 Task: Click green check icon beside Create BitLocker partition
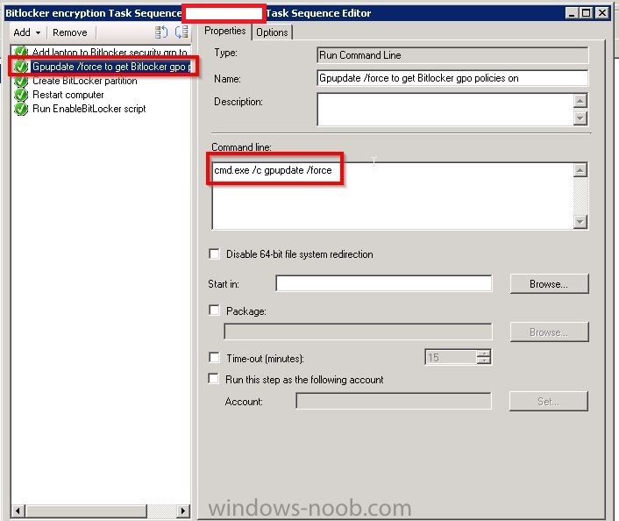click(21, 82)
